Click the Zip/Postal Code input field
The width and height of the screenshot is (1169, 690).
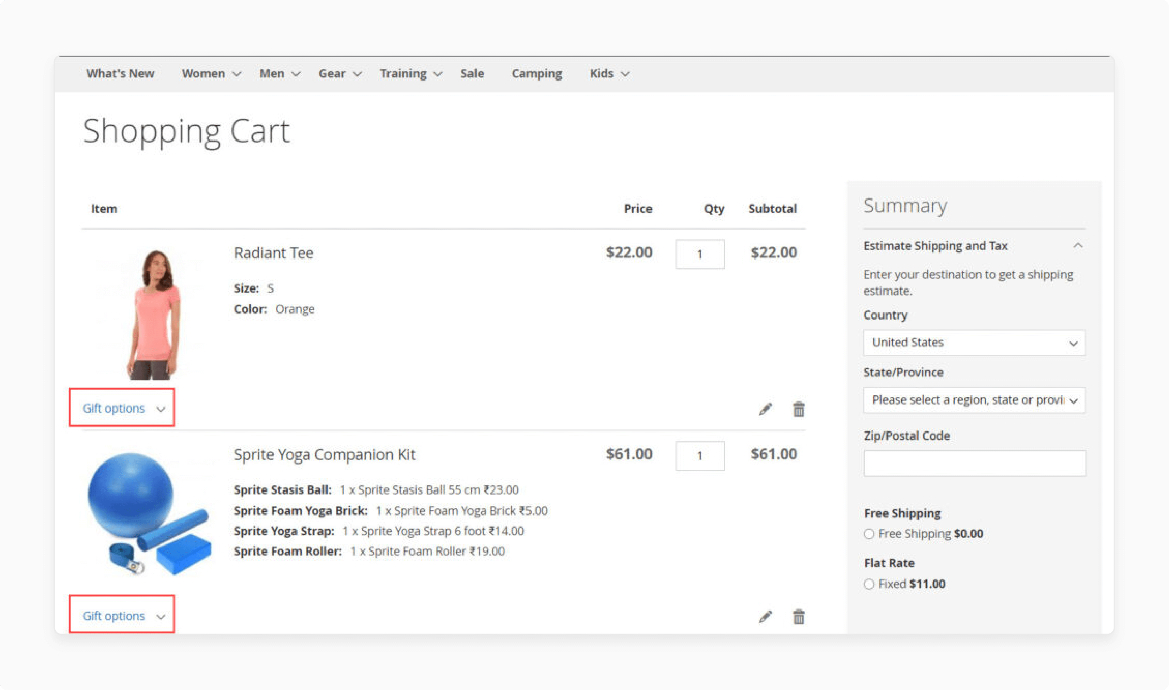(x=975, y=463)
